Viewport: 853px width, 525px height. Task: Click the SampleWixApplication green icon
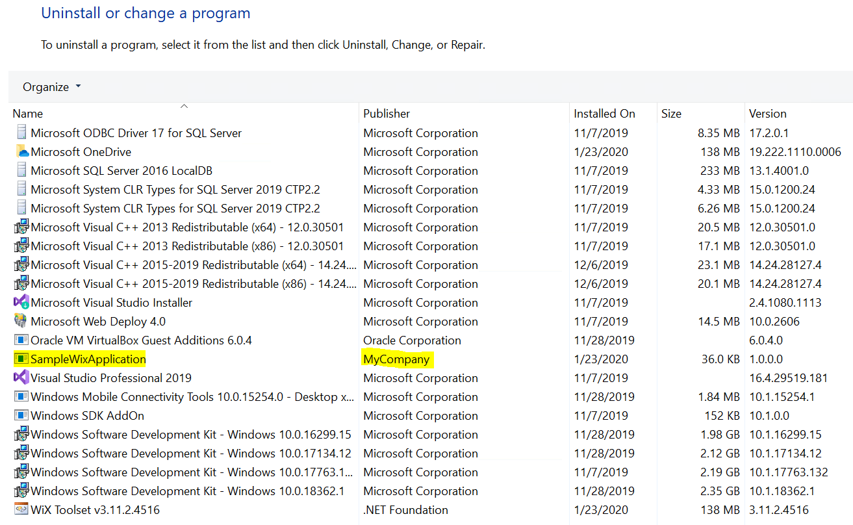coord(21,359)
